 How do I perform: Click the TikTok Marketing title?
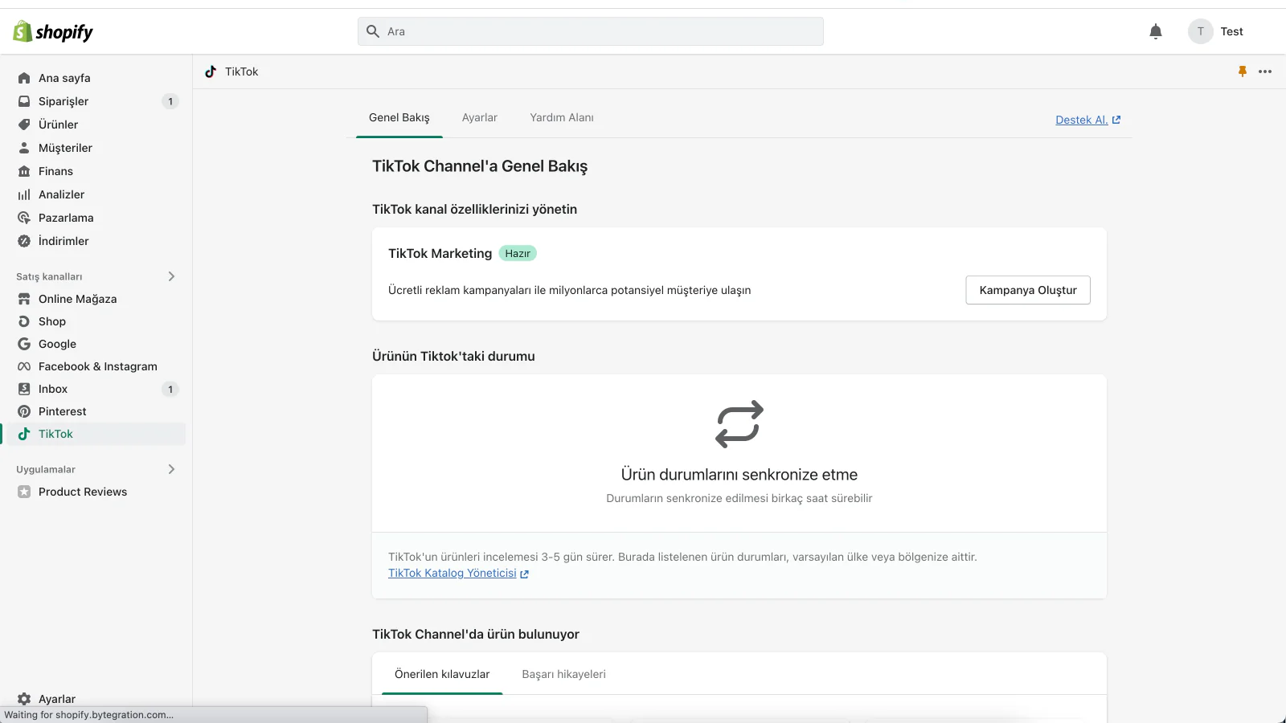click(440, 253)
